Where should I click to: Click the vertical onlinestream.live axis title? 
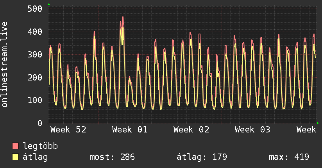[x=5, y=64]
